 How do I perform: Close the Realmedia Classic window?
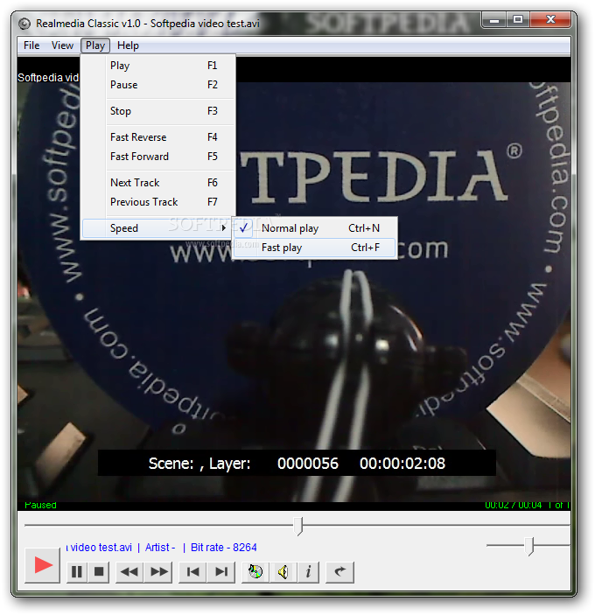click(550, 20)
